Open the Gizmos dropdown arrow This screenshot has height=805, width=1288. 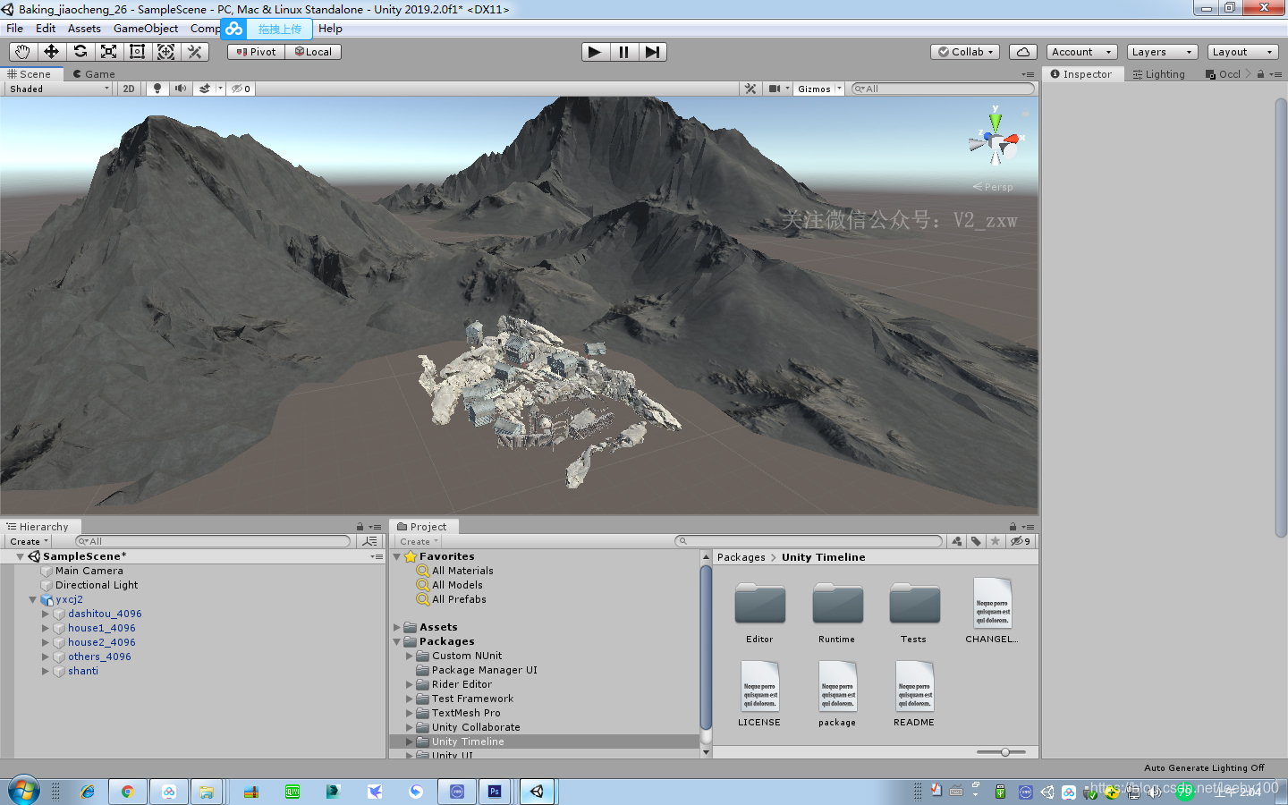pyautogui.click(x=839, y=89)
